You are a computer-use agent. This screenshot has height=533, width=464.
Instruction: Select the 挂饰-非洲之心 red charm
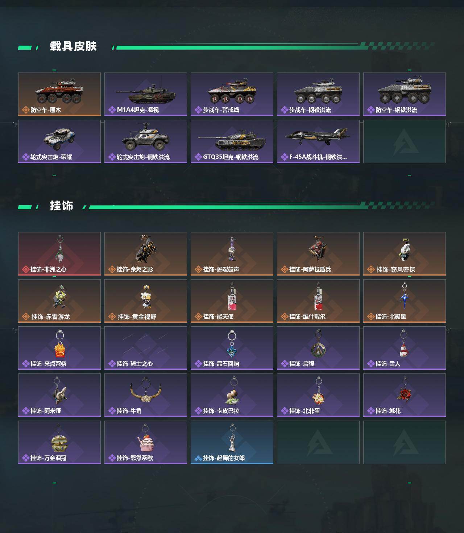click(x=59, y=254)
